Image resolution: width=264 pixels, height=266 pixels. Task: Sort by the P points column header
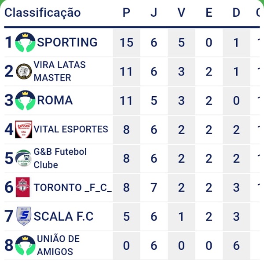(x=126, y=13)
